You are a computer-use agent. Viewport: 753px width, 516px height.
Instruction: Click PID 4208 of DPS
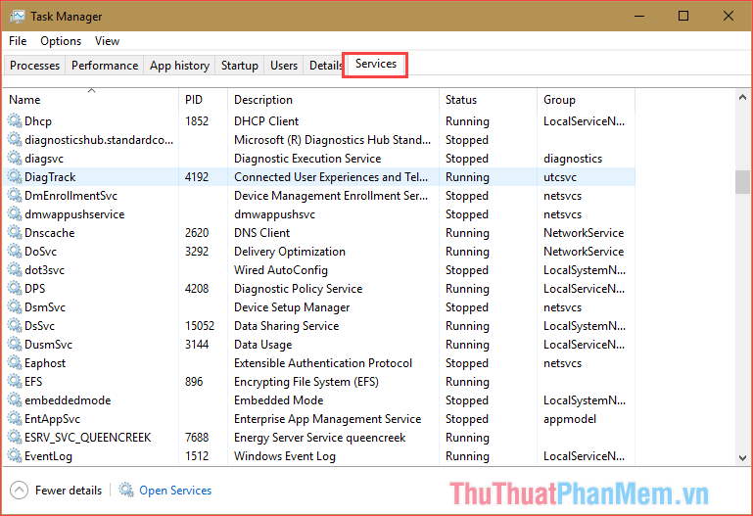(x=197, y=289)
